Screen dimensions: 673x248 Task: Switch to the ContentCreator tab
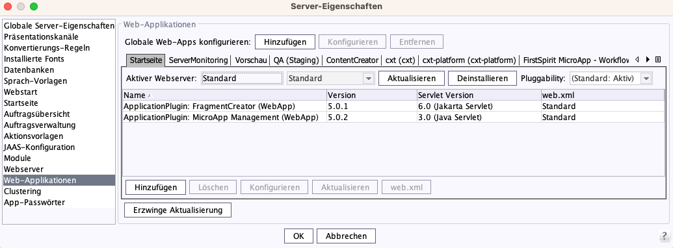coord(352,60)
